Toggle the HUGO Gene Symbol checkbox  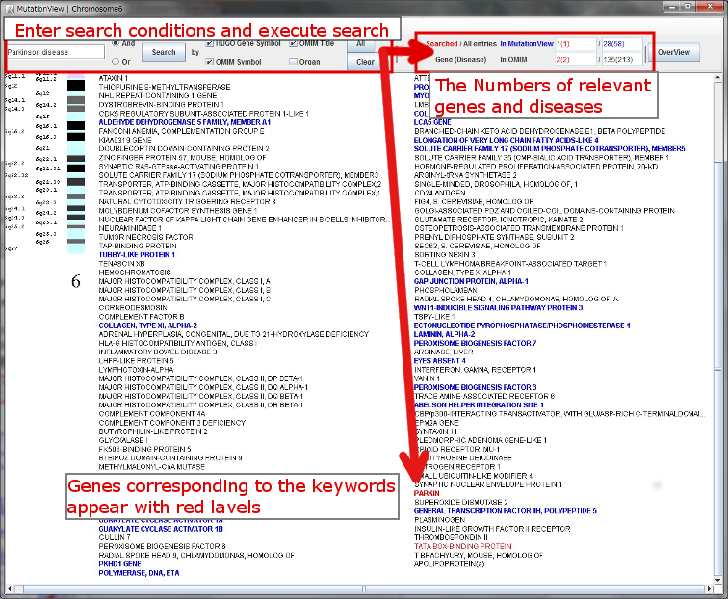click(210, 43)
